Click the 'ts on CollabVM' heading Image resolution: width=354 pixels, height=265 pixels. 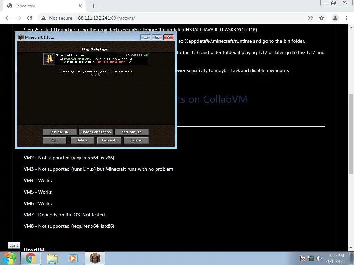pyautogui.click(x=212, y=99)
